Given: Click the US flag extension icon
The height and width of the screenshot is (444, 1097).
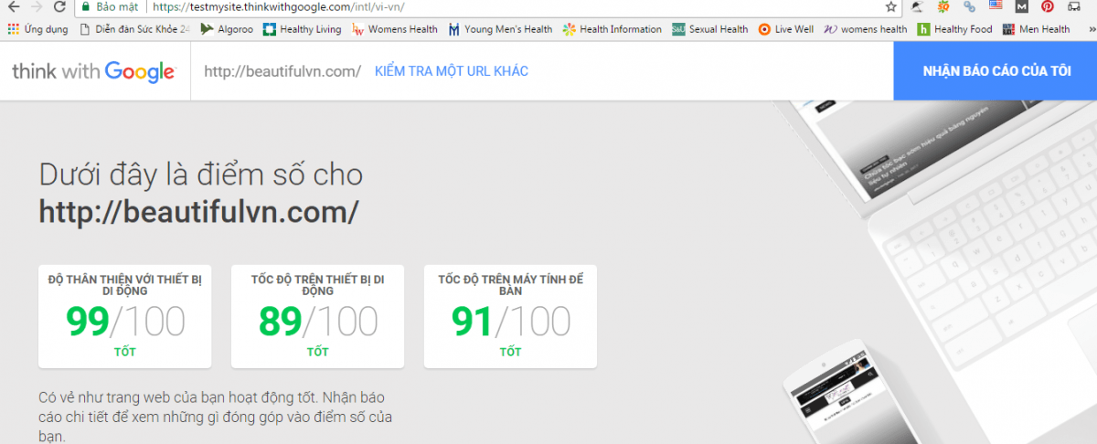Looking at the screenshot, I should 995,6.
